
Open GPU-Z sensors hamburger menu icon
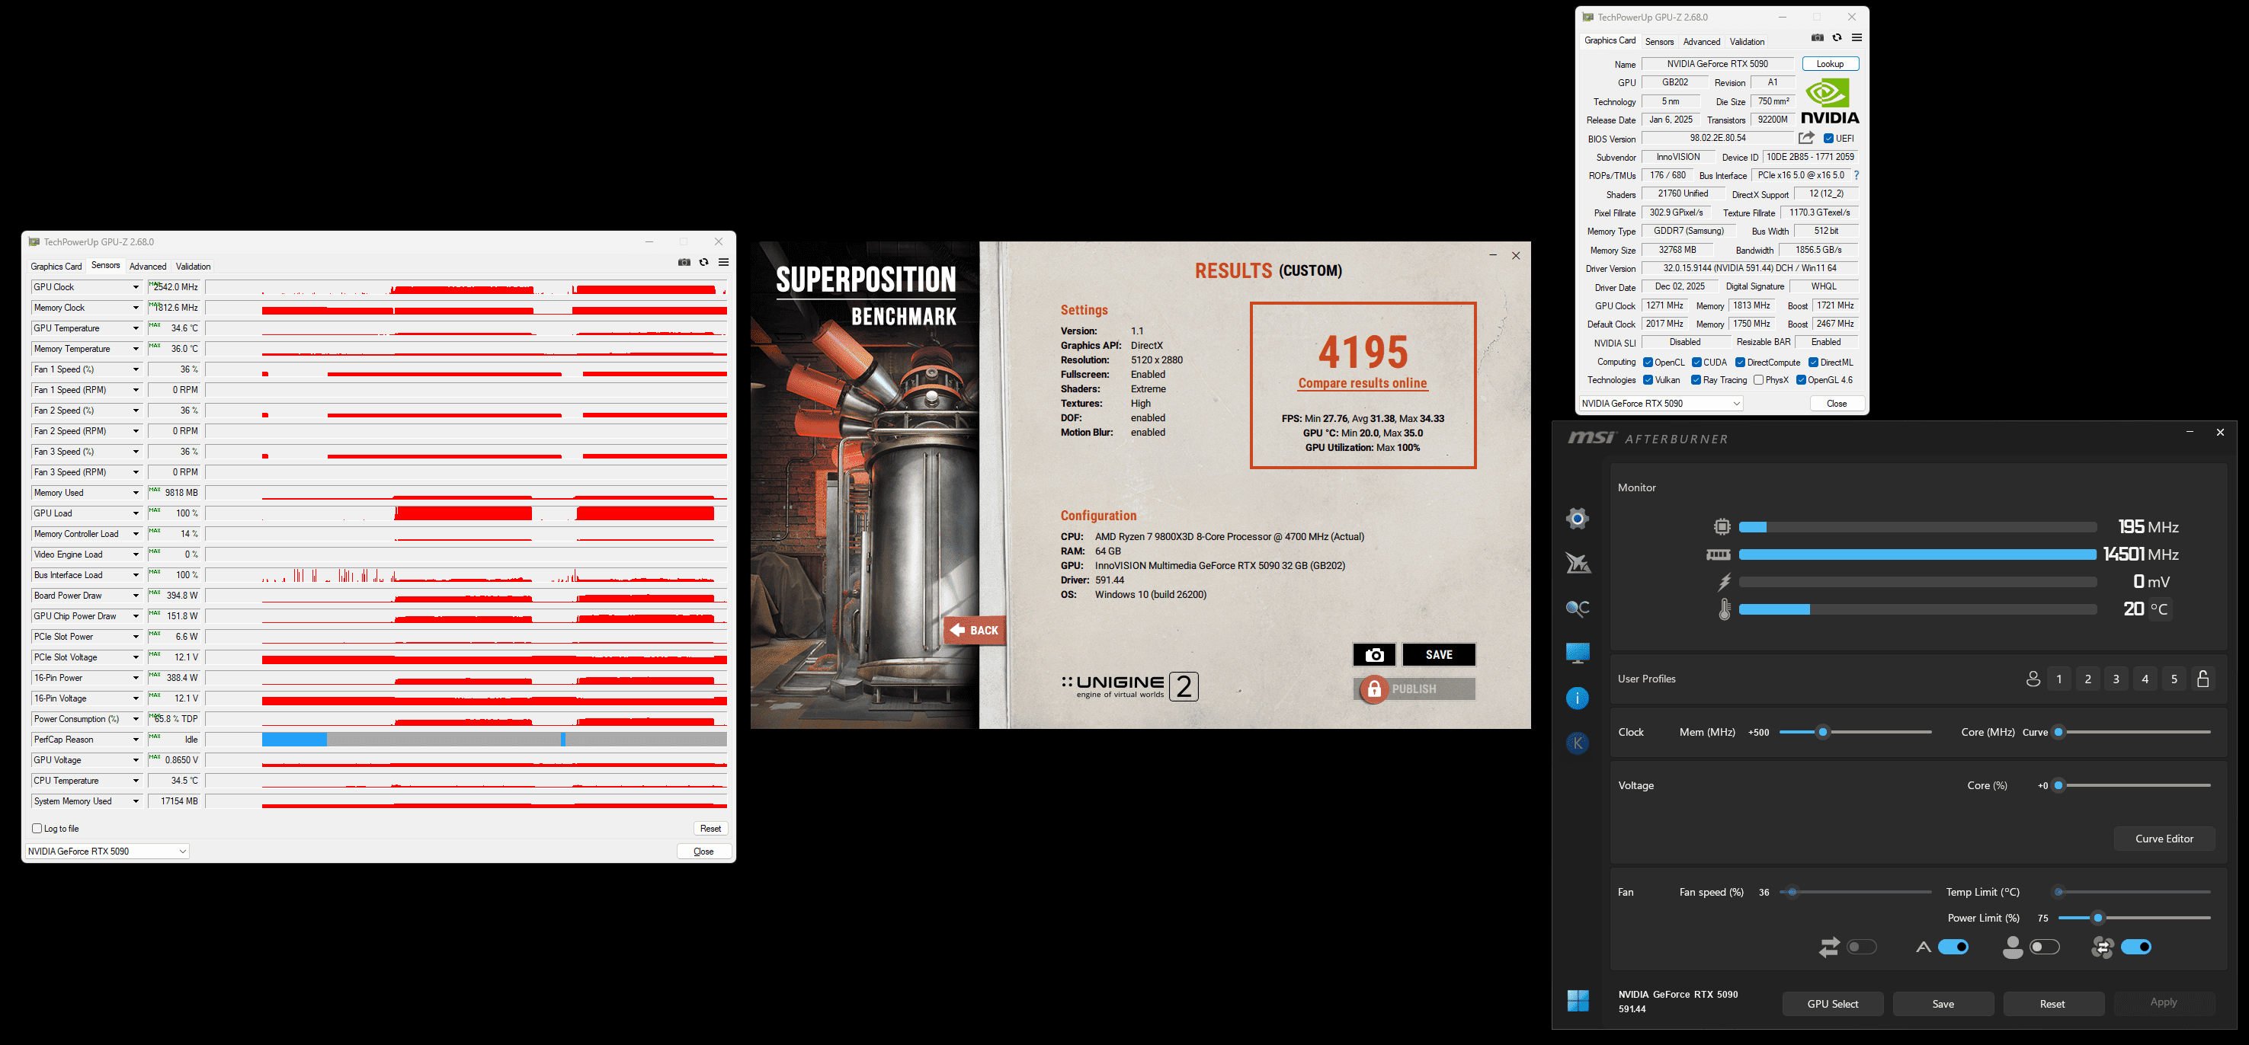[724, 263]
